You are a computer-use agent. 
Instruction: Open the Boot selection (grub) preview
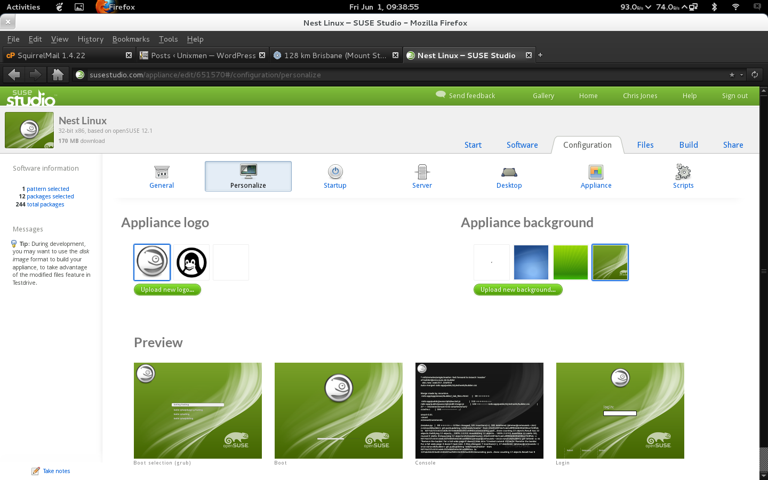(x=198, y=411)
